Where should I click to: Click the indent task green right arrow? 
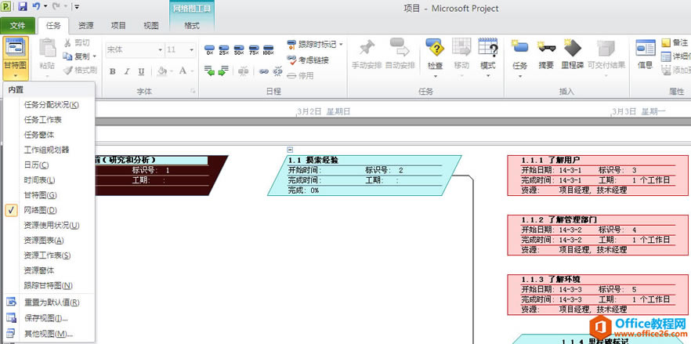(223, 71)
